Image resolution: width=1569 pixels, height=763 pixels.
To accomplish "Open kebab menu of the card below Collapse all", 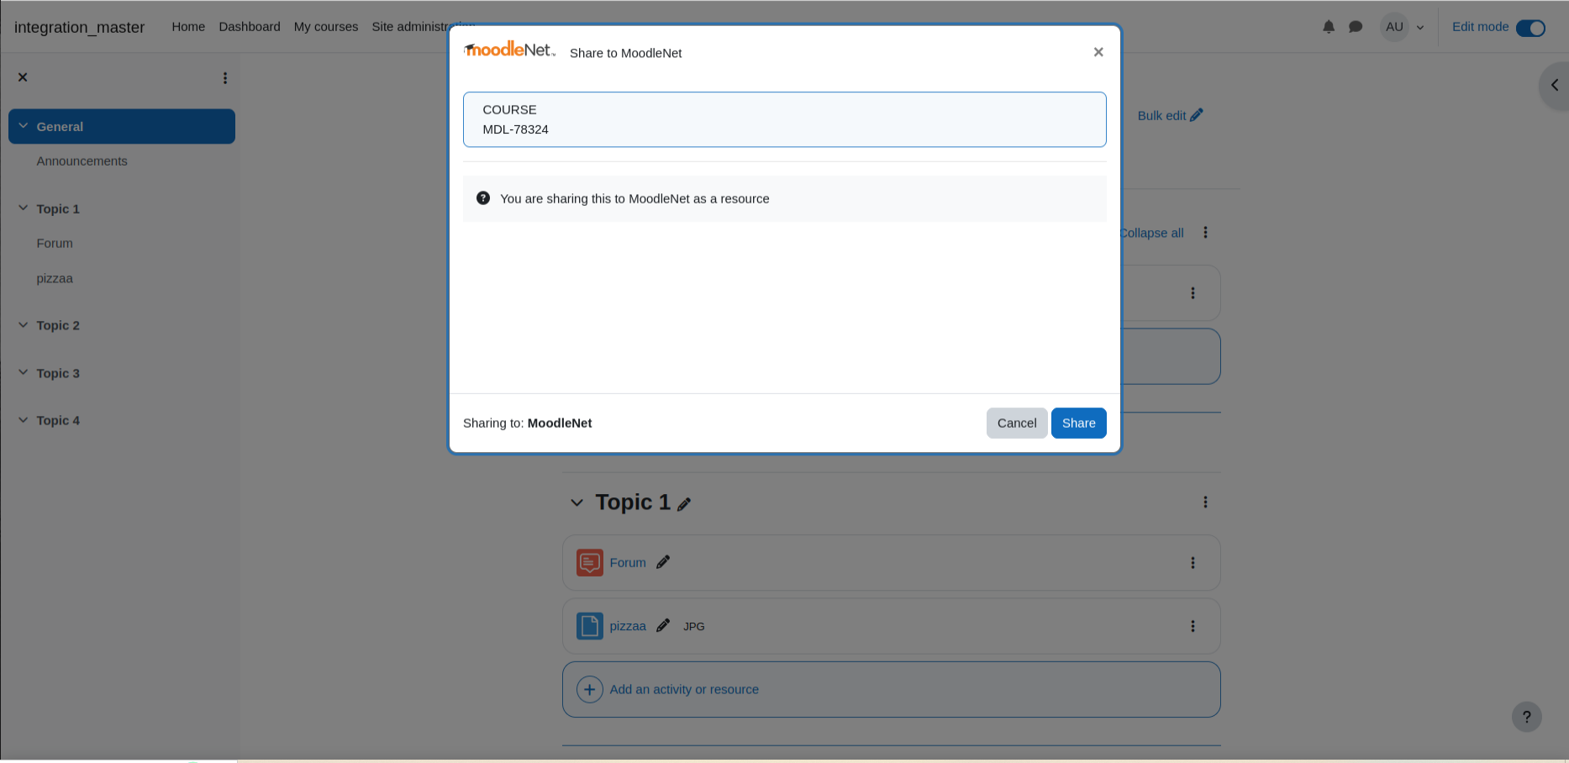I will point(1193,293).
